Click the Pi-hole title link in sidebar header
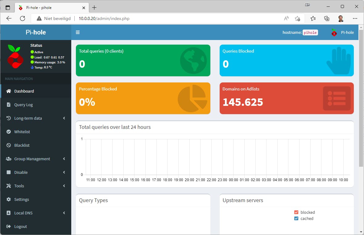Image resolution: width=364 pixels, height=235 pixels. (36, 32)
